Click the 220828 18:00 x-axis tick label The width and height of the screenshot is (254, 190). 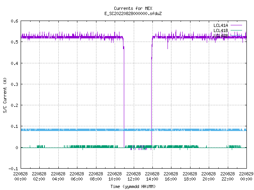pos(190,177)
